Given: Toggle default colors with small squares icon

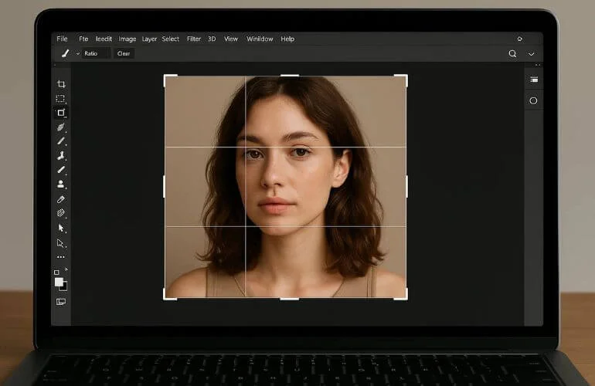Looking at the screenshot, I should (56, 273).
